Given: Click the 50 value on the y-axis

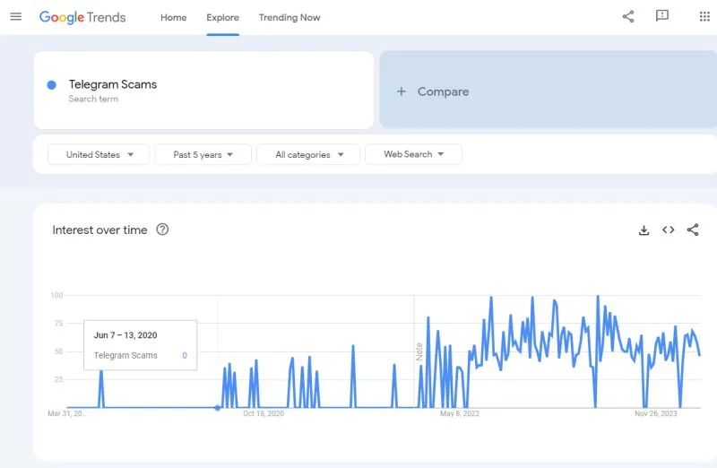Looking at the screenshot, I should click(x=58, y=351).
